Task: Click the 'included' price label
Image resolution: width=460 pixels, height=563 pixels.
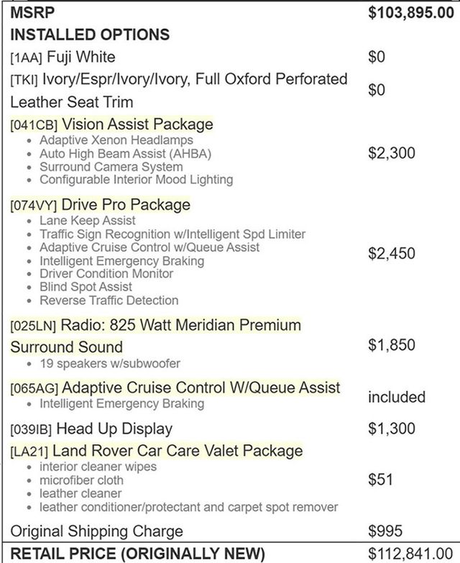Action: click(x=397, y=397)
